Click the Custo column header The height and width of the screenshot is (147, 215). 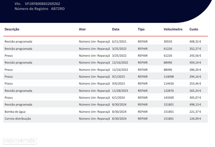pos(194,29)
